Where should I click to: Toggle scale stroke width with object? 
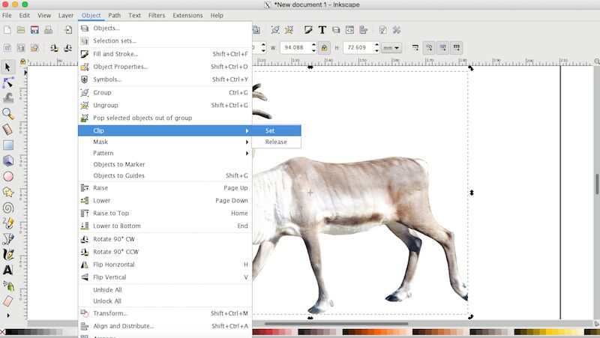click(x=415, y=48)
